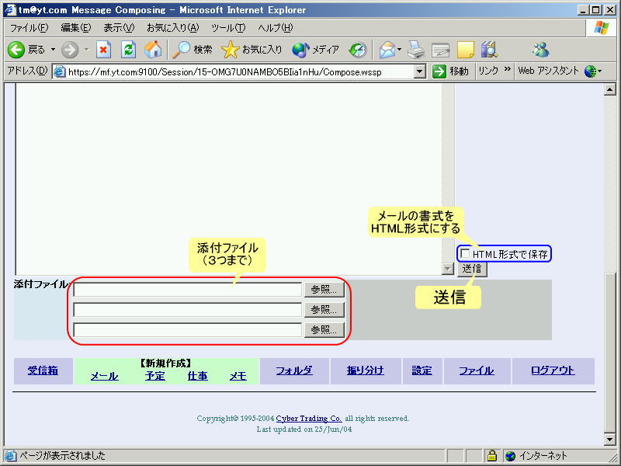Enable the HTML形式で保存 checkbox
The height and width of the screenshot is (466, 621).
[x=466, y=254]
